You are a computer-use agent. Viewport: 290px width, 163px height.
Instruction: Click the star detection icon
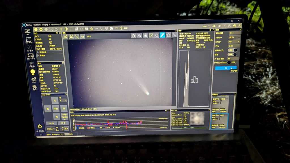click(168, 35)
